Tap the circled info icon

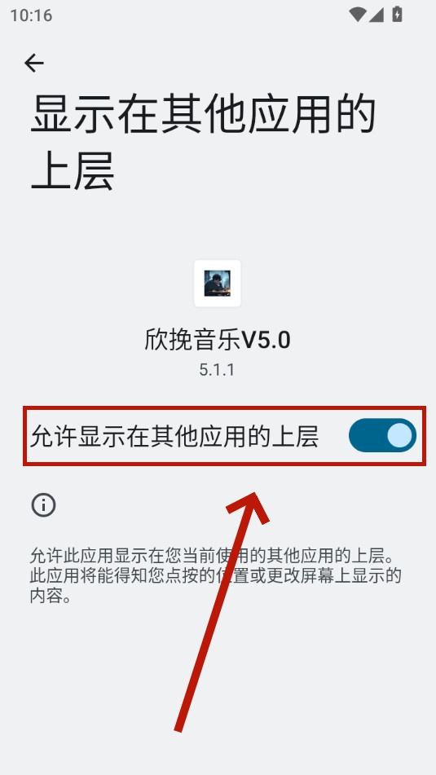(43, 505)
